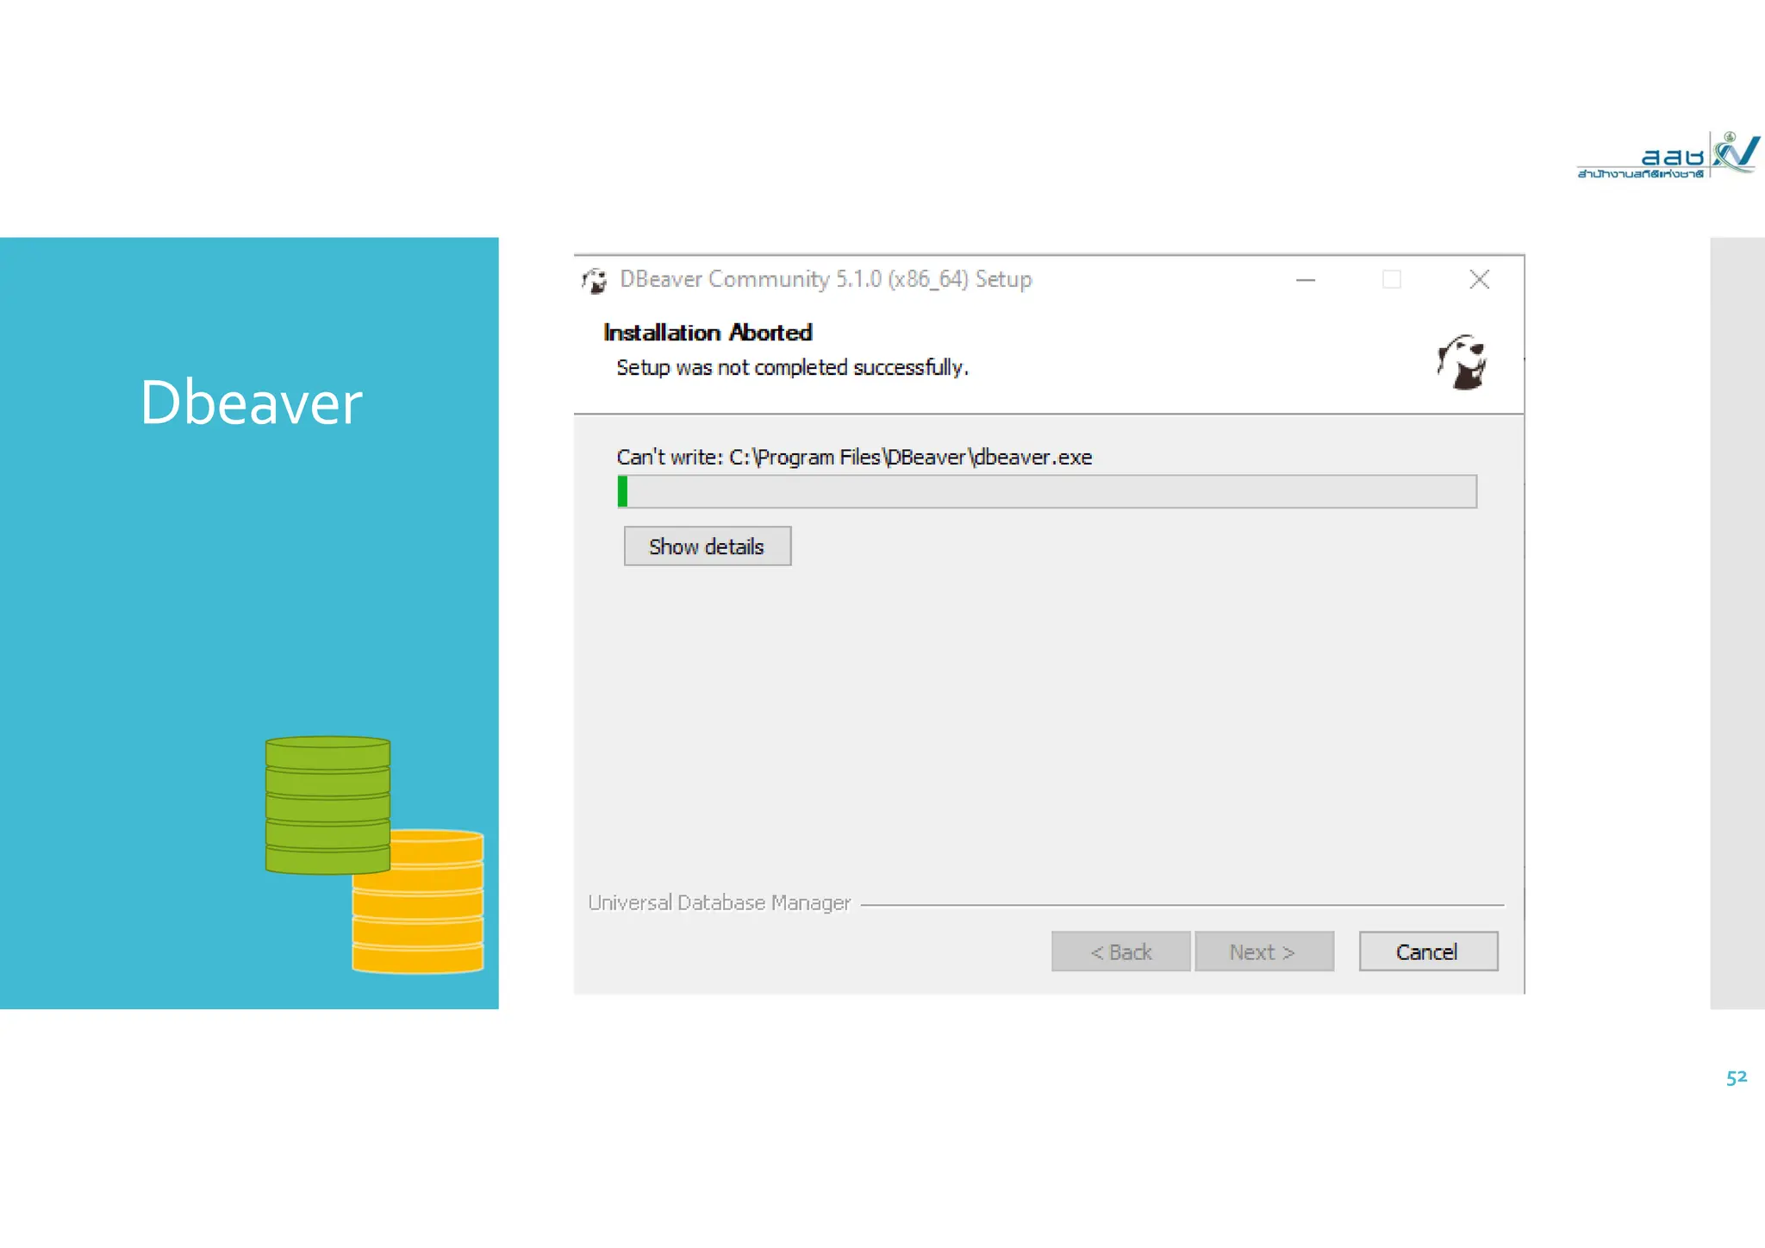
Task: Click the greyed-out Next button
Action: 1263,952
